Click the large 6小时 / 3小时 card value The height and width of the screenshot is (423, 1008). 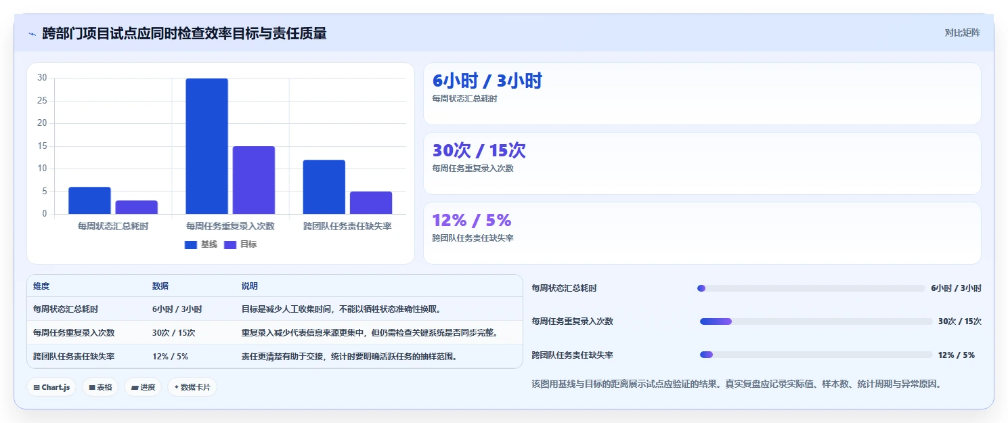[487, 81]
